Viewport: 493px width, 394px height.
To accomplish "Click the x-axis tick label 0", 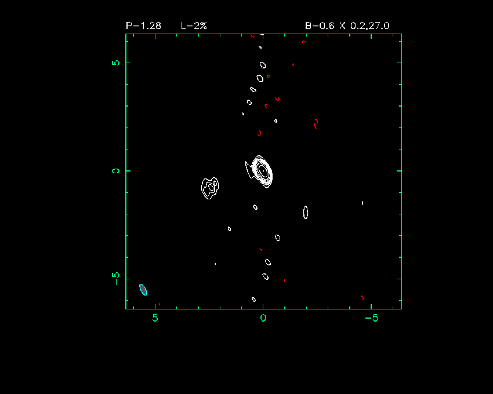I will click(x=263, y=318).
